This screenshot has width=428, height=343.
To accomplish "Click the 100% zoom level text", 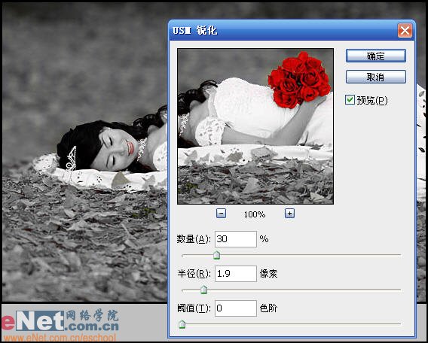I will point(255,214).
